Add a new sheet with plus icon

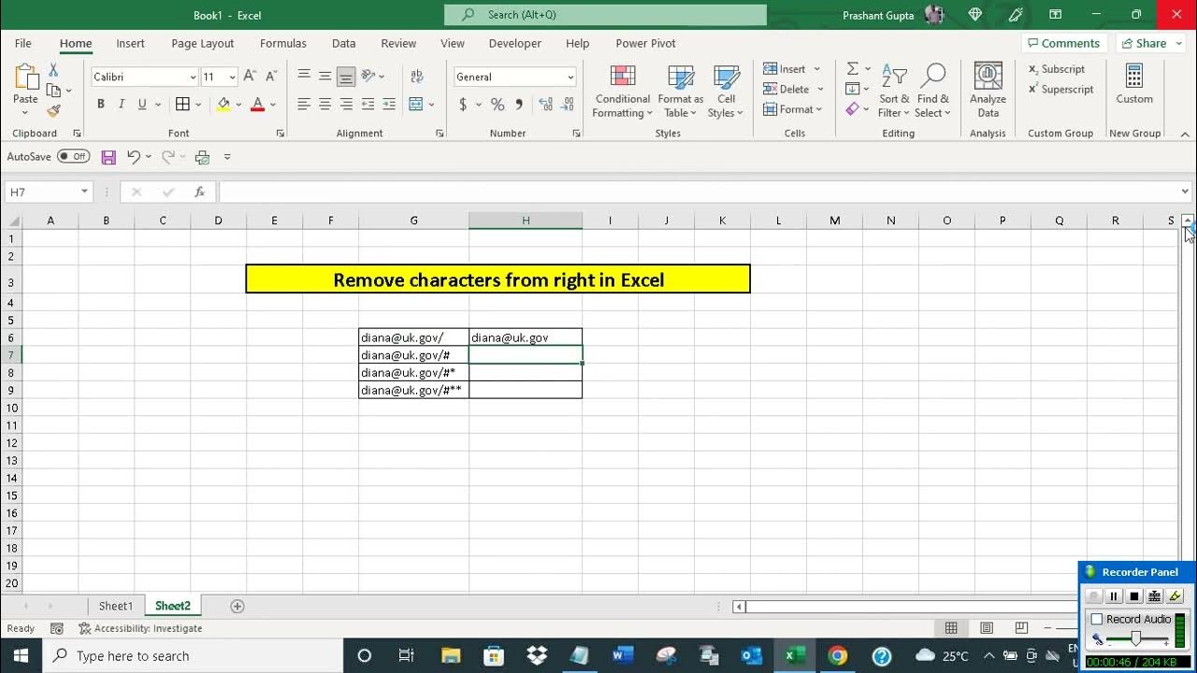click(x=238, y=606)
